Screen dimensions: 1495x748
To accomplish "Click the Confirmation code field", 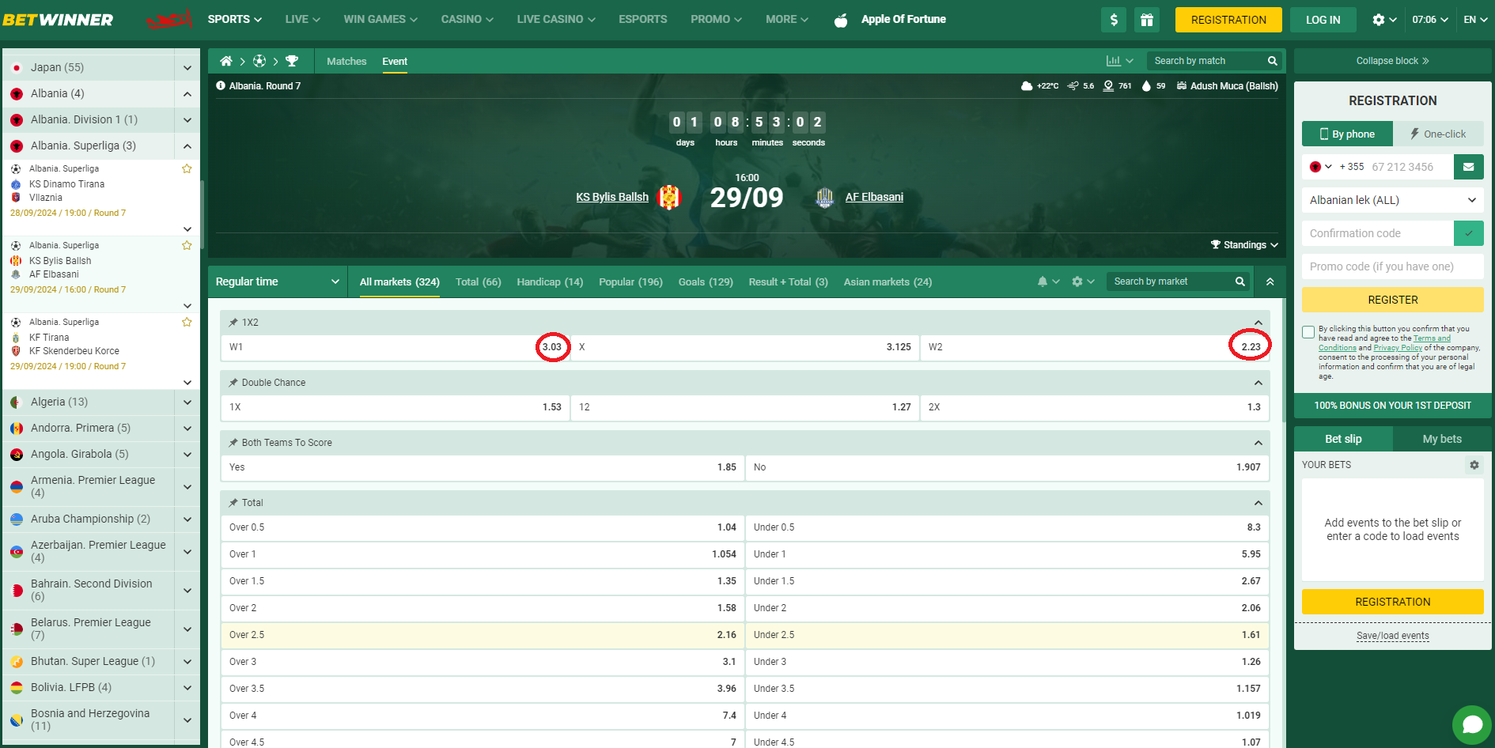I will coord(1378,233).
